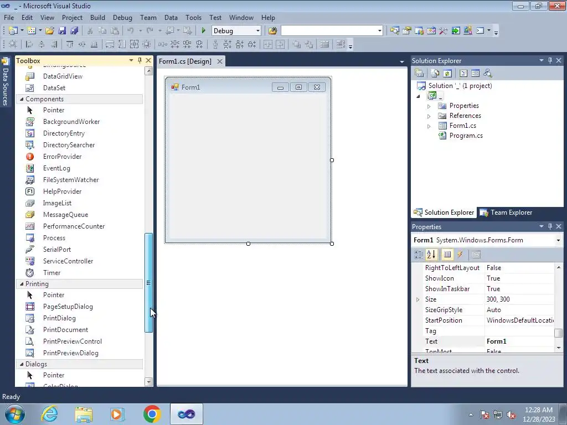The height and width of the screenshot is (425, 567).
Task: Open the Windows Start menu
Action: coord(15,414)
